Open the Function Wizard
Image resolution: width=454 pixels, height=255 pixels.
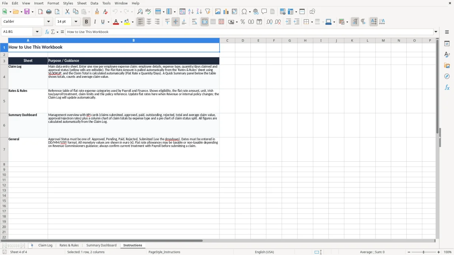tap(47, 32)
